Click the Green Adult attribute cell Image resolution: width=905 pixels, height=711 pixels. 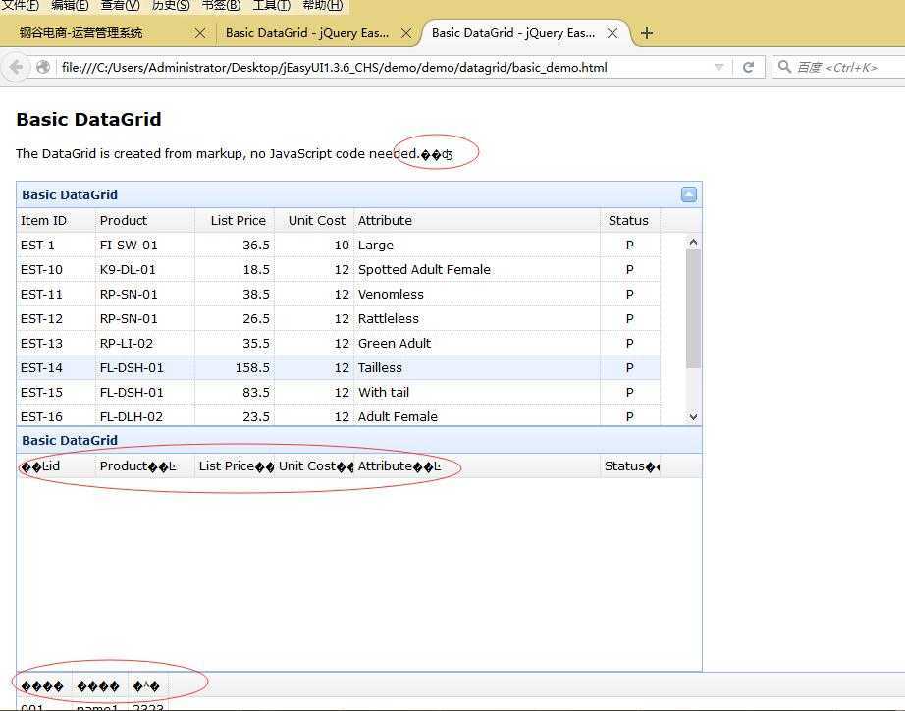click(477, 343)
